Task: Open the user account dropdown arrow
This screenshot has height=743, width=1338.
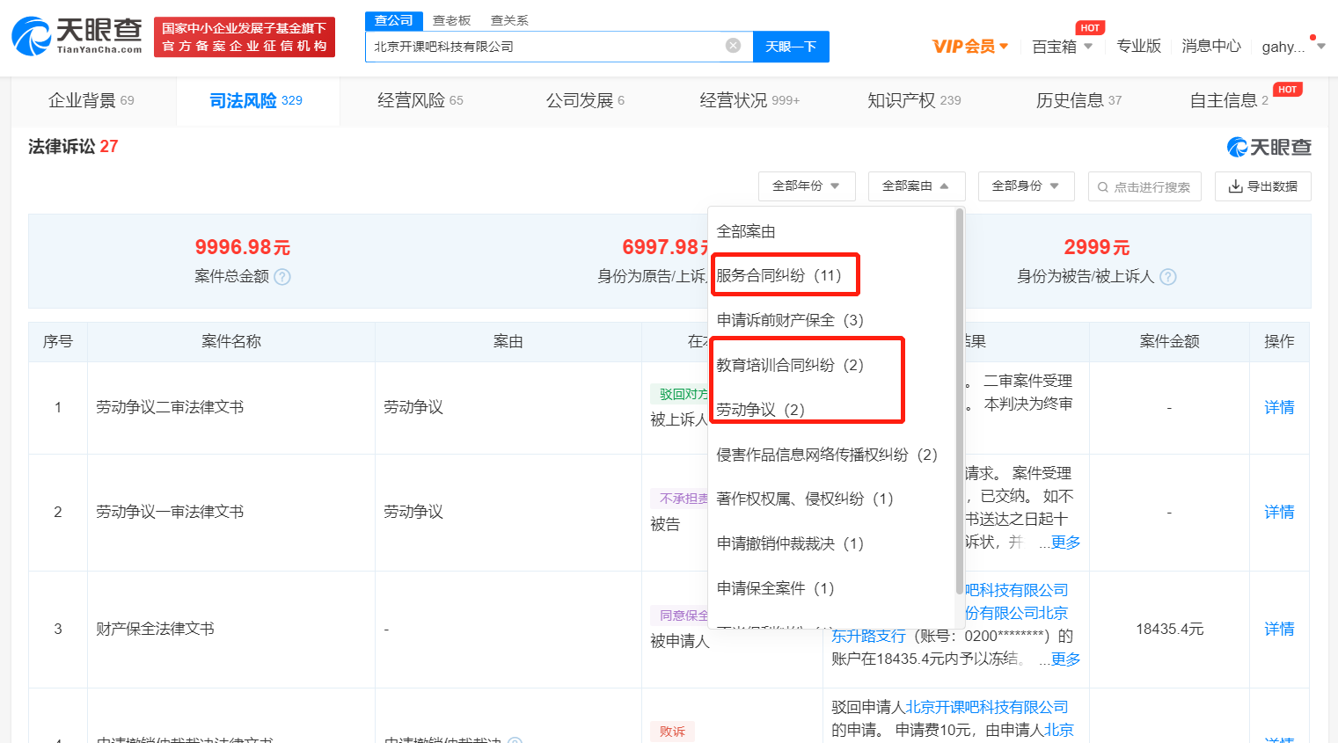Action: click(x=1321, y=47)
